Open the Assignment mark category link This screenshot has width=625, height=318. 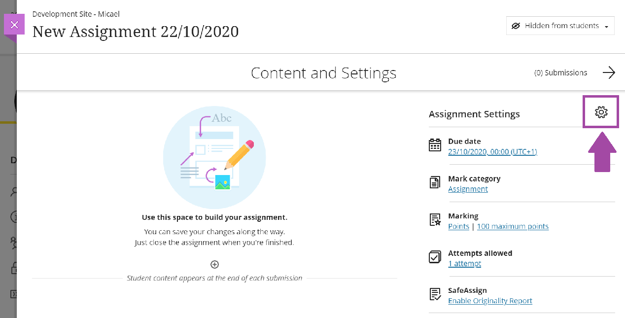[x=468, y=189]
